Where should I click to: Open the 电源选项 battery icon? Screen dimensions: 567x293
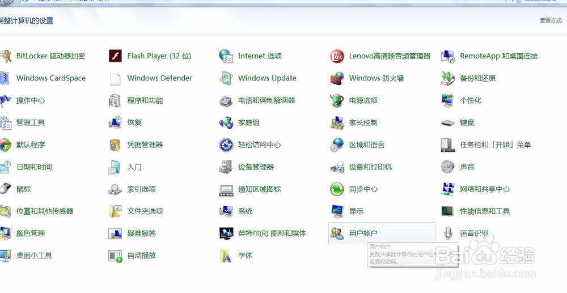coord(337,100)
